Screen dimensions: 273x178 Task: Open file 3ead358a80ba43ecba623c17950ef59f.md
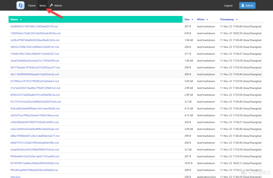(x=35, y=61)
